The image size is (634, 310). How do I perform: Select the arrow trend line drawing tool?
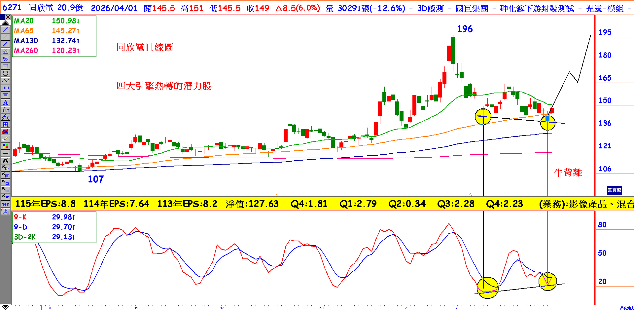(5, 30)
